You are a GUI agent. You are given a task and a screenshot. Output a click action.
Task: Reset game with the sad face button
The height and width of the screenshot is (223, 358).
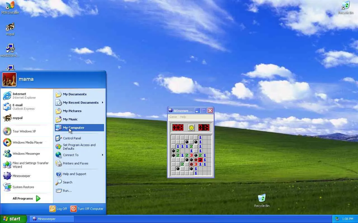[191, 128]
